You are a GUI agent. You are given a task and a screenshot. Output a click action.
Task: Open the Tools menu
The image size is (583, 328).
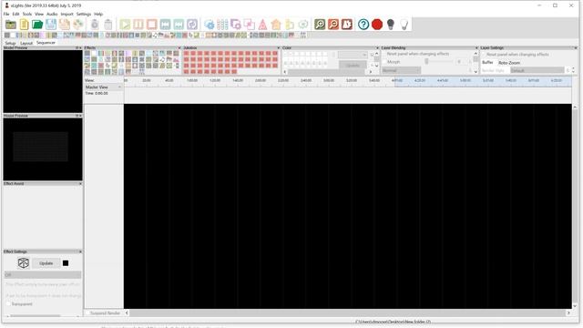tap(27, 14)
